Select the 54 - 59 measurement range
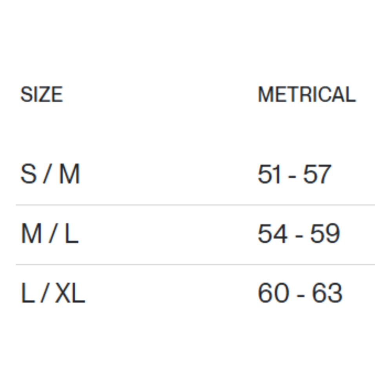 (299, 234)
